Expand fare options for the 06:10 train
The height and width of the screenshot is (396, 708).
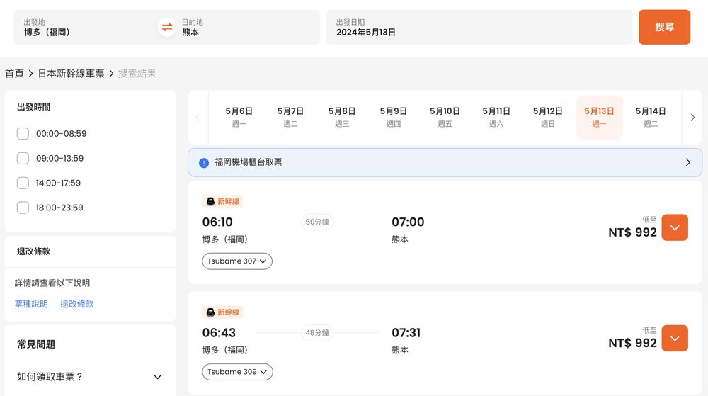click(x=674, y=227)
